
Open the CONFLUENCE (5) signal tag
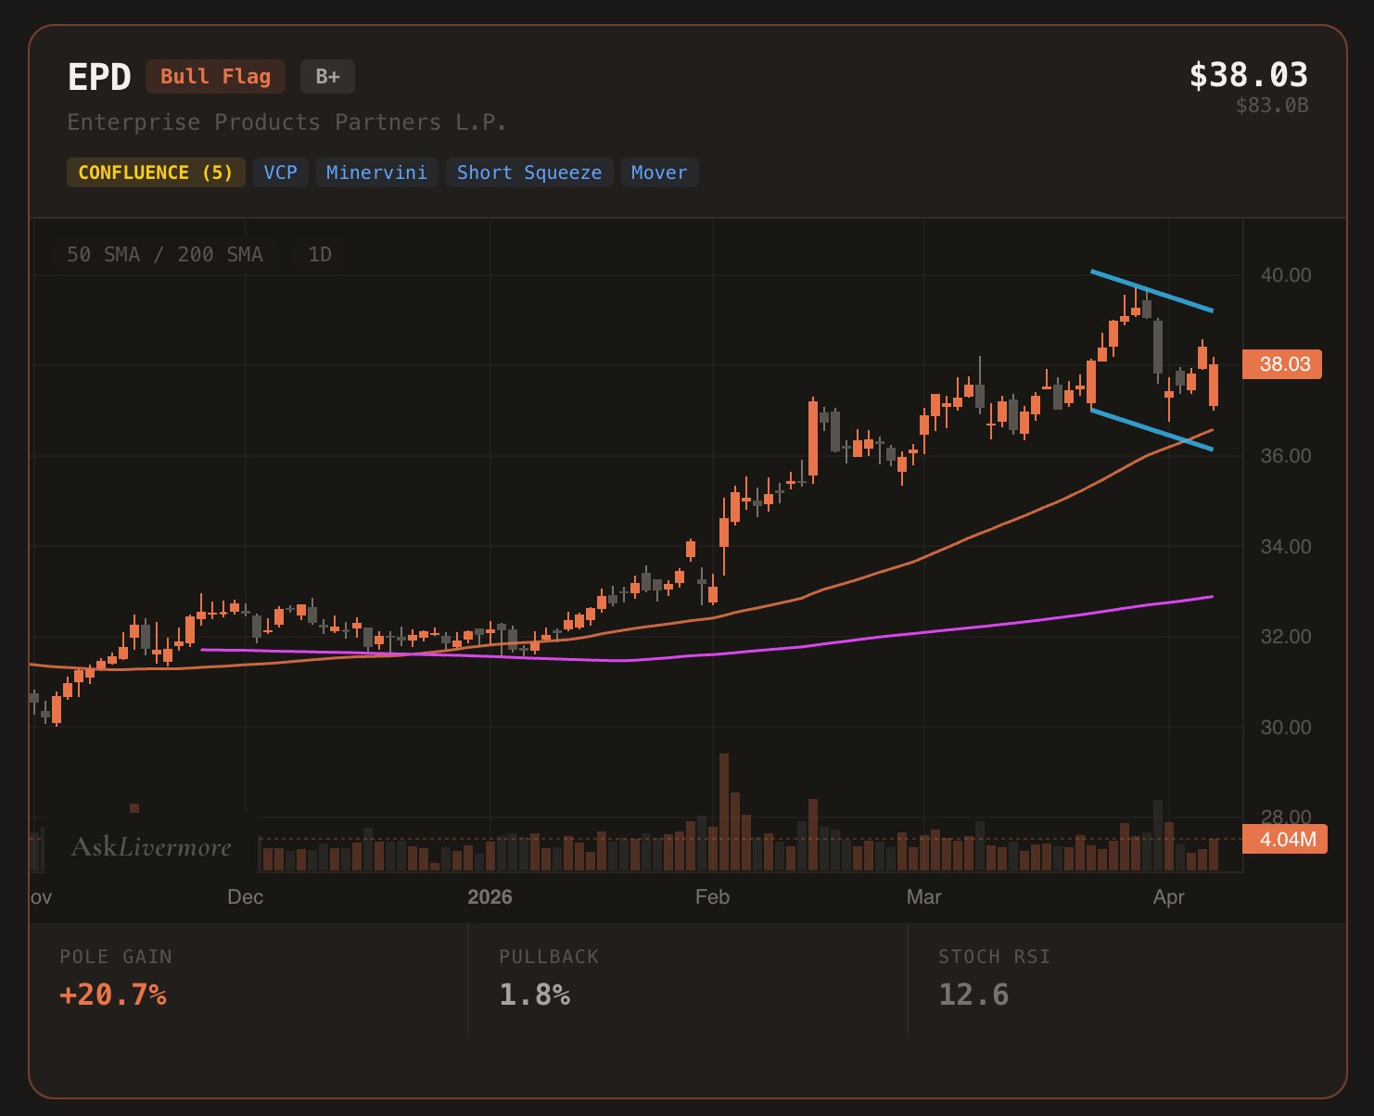click(155, 172)
